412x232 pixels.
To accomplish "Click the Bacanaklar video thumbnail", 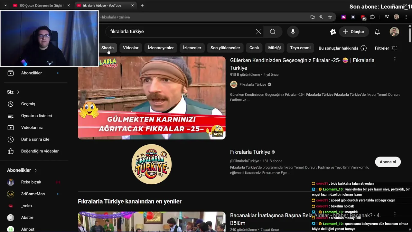I will pyautogui.click(x=152, y=222).
